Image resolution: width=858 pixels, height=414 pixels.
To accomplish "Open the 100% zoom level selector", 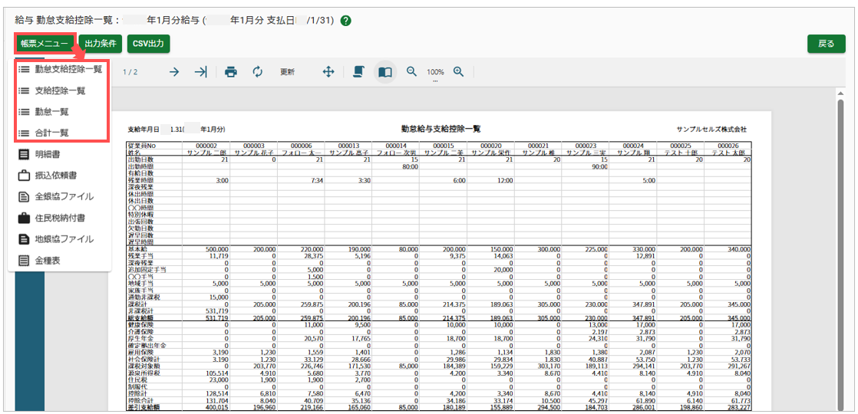I will (436, 72).
